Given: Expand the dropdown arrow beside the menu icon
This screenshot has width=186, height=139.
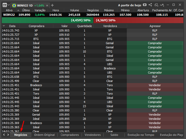Looking at the screenshot, I should point(8,5).
